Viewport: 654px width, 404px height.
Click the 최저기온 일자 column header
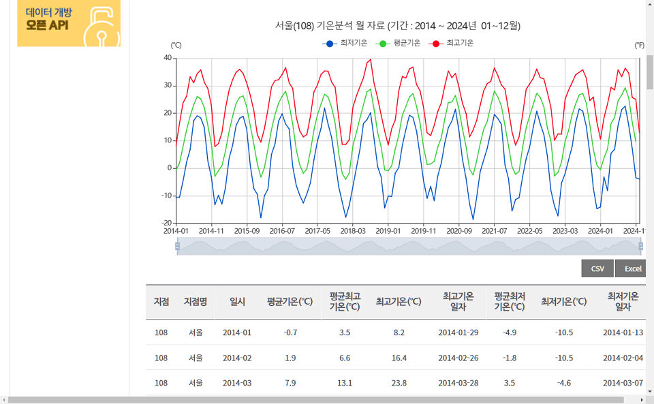[x=623, y=302]
